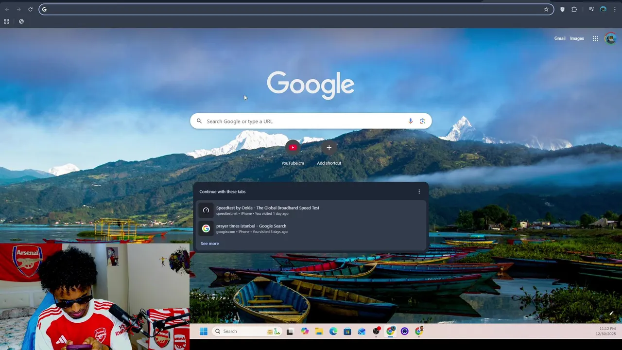Viewport: 622px width, 350px height.
Task: Start voice search with microphone icon
Action: 411,121
